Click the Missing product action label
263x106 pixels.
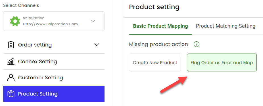pyautogui.click(x=158, y=44)
